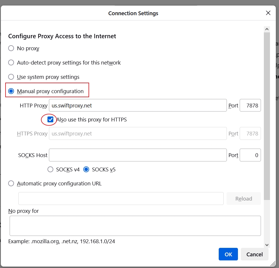
Task: Select Manual proxy configuration radio button
Action: coord(11,91)
